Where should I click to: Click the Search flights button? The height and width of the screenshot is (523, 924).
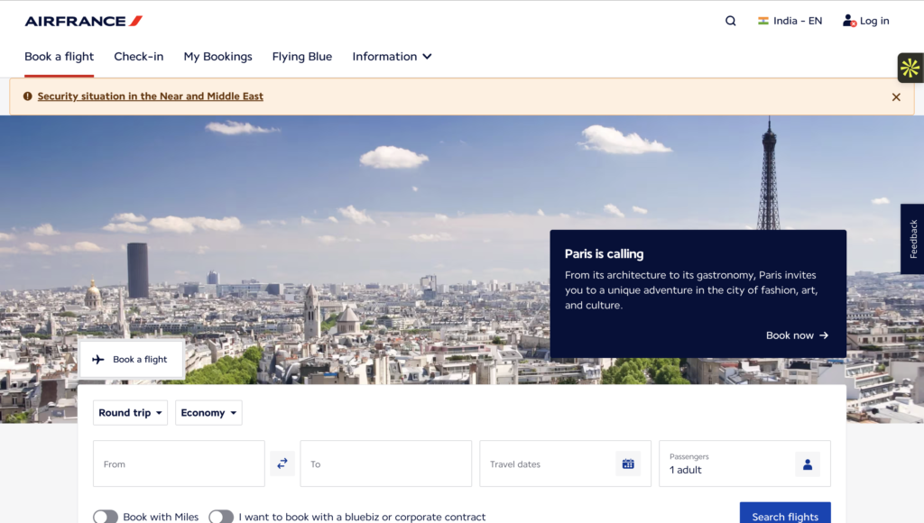(785, 513)
